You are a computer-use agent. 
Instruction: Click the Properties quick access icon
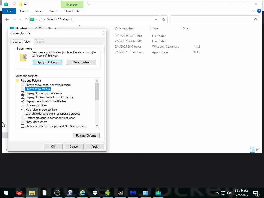click(x=15, y=4)
